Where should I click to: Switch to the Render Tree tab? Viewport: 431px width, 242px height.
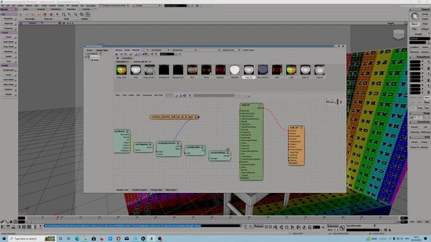coord(123,190)
